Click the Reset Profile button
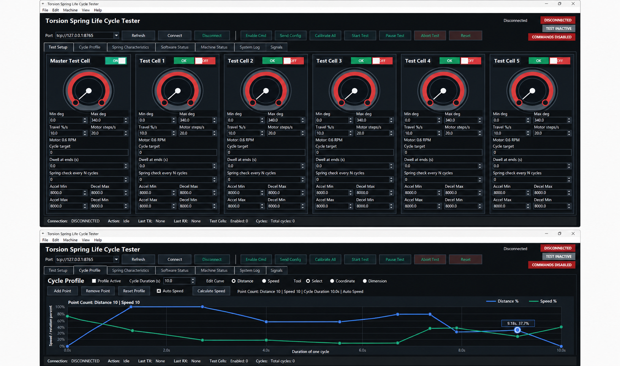Image resolution: width=620 pixels, height=366 pixels. [x=134, y=291]
